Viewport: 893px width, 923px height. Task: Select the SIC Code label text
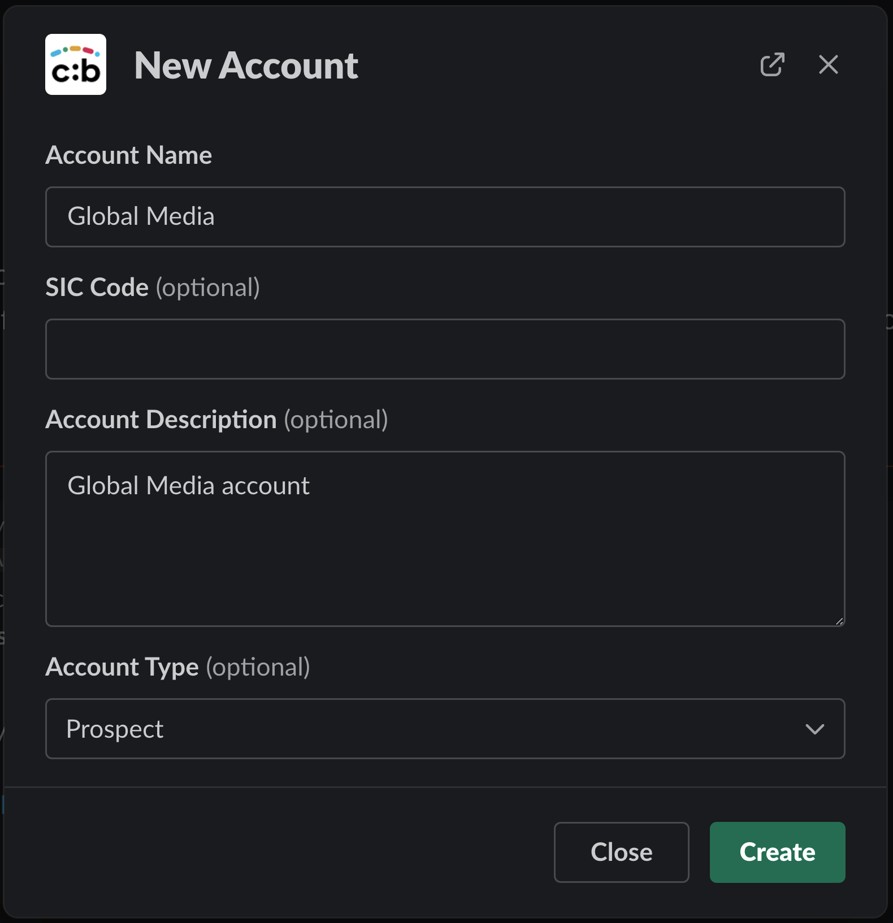pos(97,288)
